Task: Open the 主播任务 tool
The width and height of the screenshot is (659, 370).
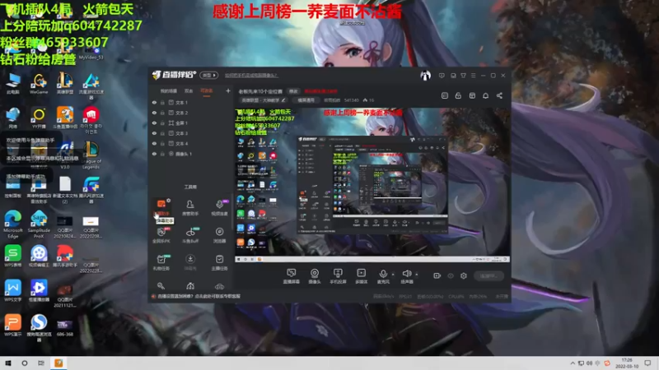Action: [x=219, y=262]
